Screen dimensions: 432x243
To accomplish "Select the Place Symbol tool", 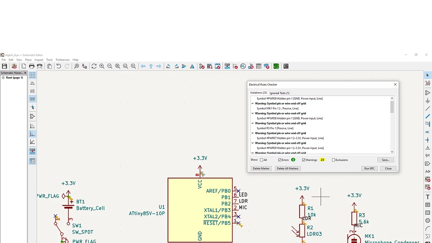I will (x=427, y=93).
